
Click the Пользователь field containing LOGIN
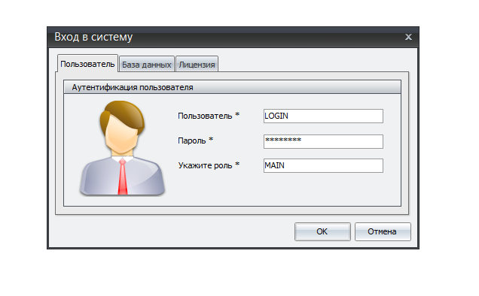coord(323,116)
